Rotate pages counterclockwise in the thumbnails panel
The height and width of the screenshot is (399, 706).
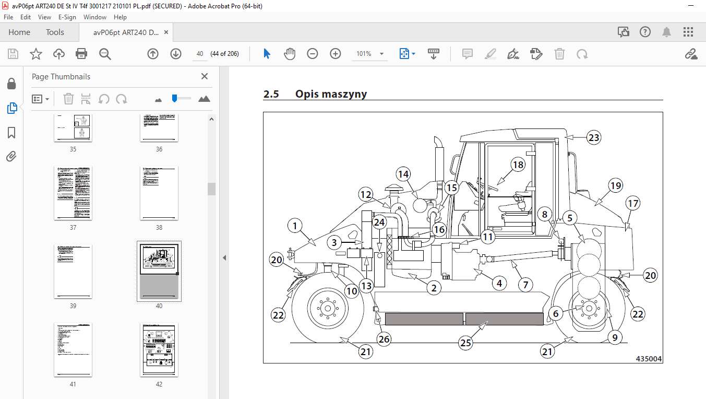tap(104, 99)
